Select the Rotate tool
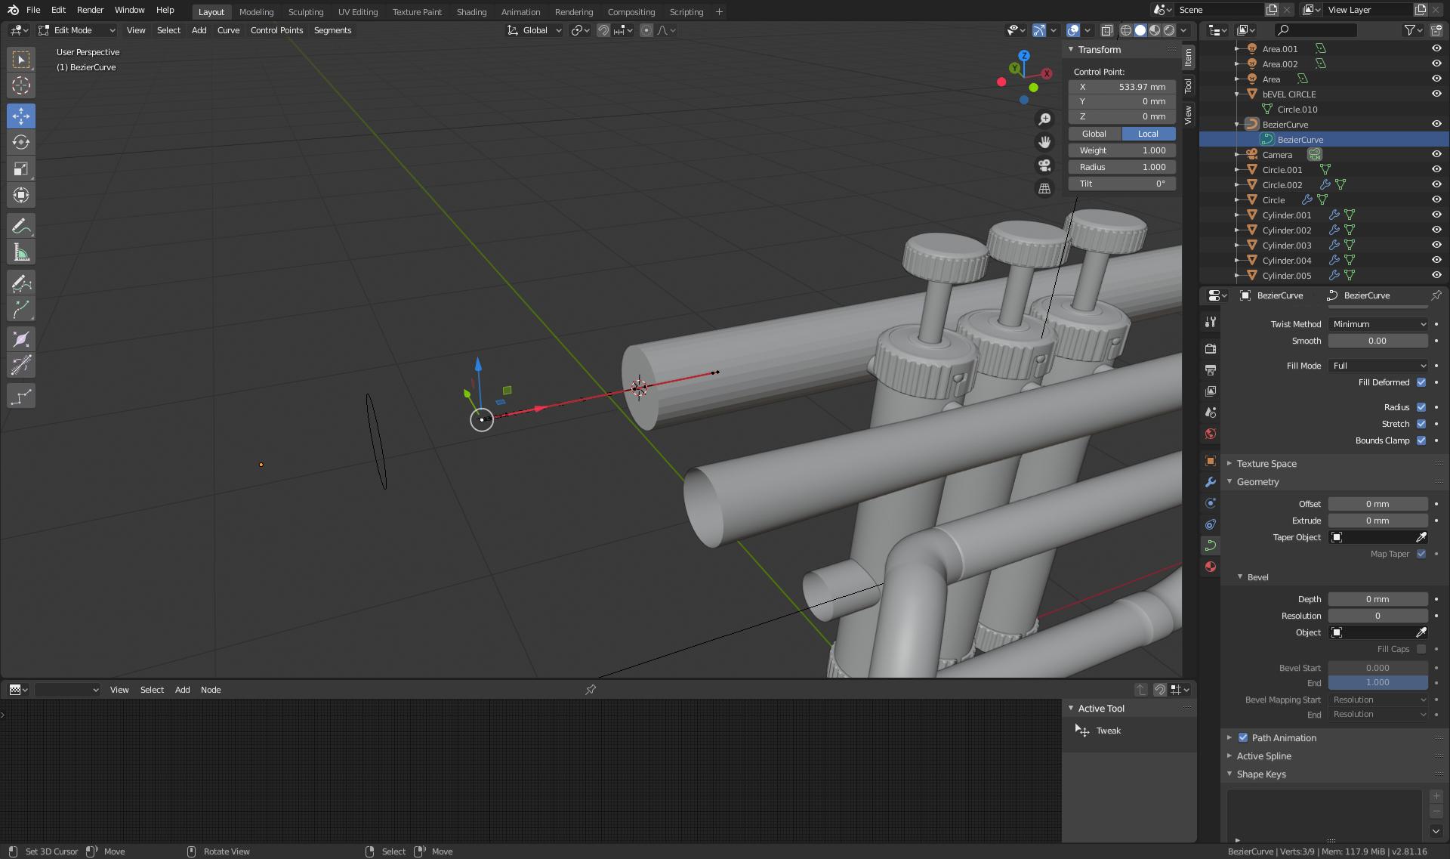1450x859 pixels. point(21,142)
